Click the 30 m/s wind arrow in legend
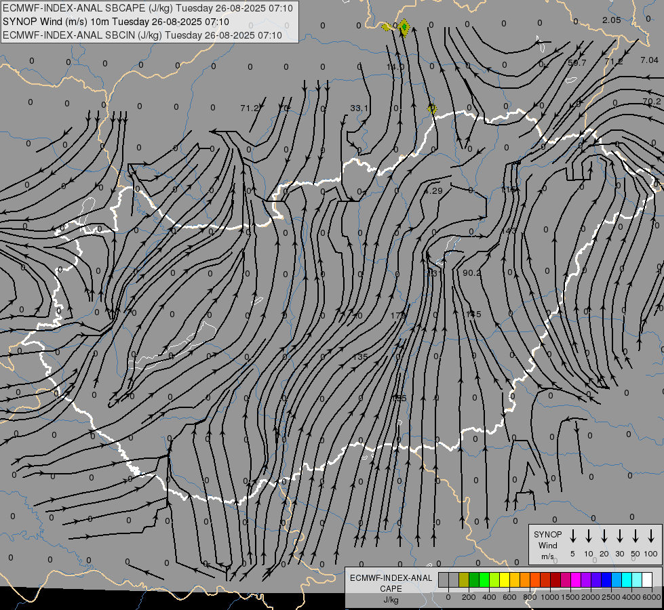This screenshot has width=664, height=610. click(x=619, y=536)
